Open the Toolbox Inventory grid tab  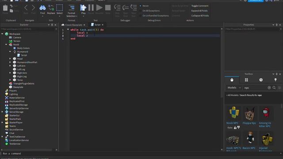point(246,79)
